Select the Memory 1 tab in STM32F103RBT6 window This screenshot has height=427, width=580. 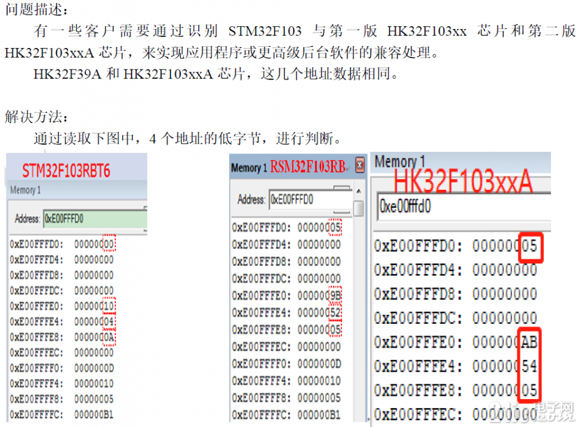tap(25, 190)
